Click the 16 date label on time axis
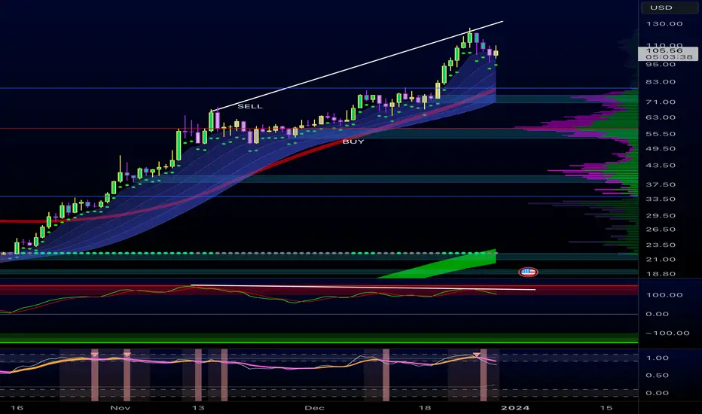The width and height of the screenshot is (702, 414). click(17, 408)
